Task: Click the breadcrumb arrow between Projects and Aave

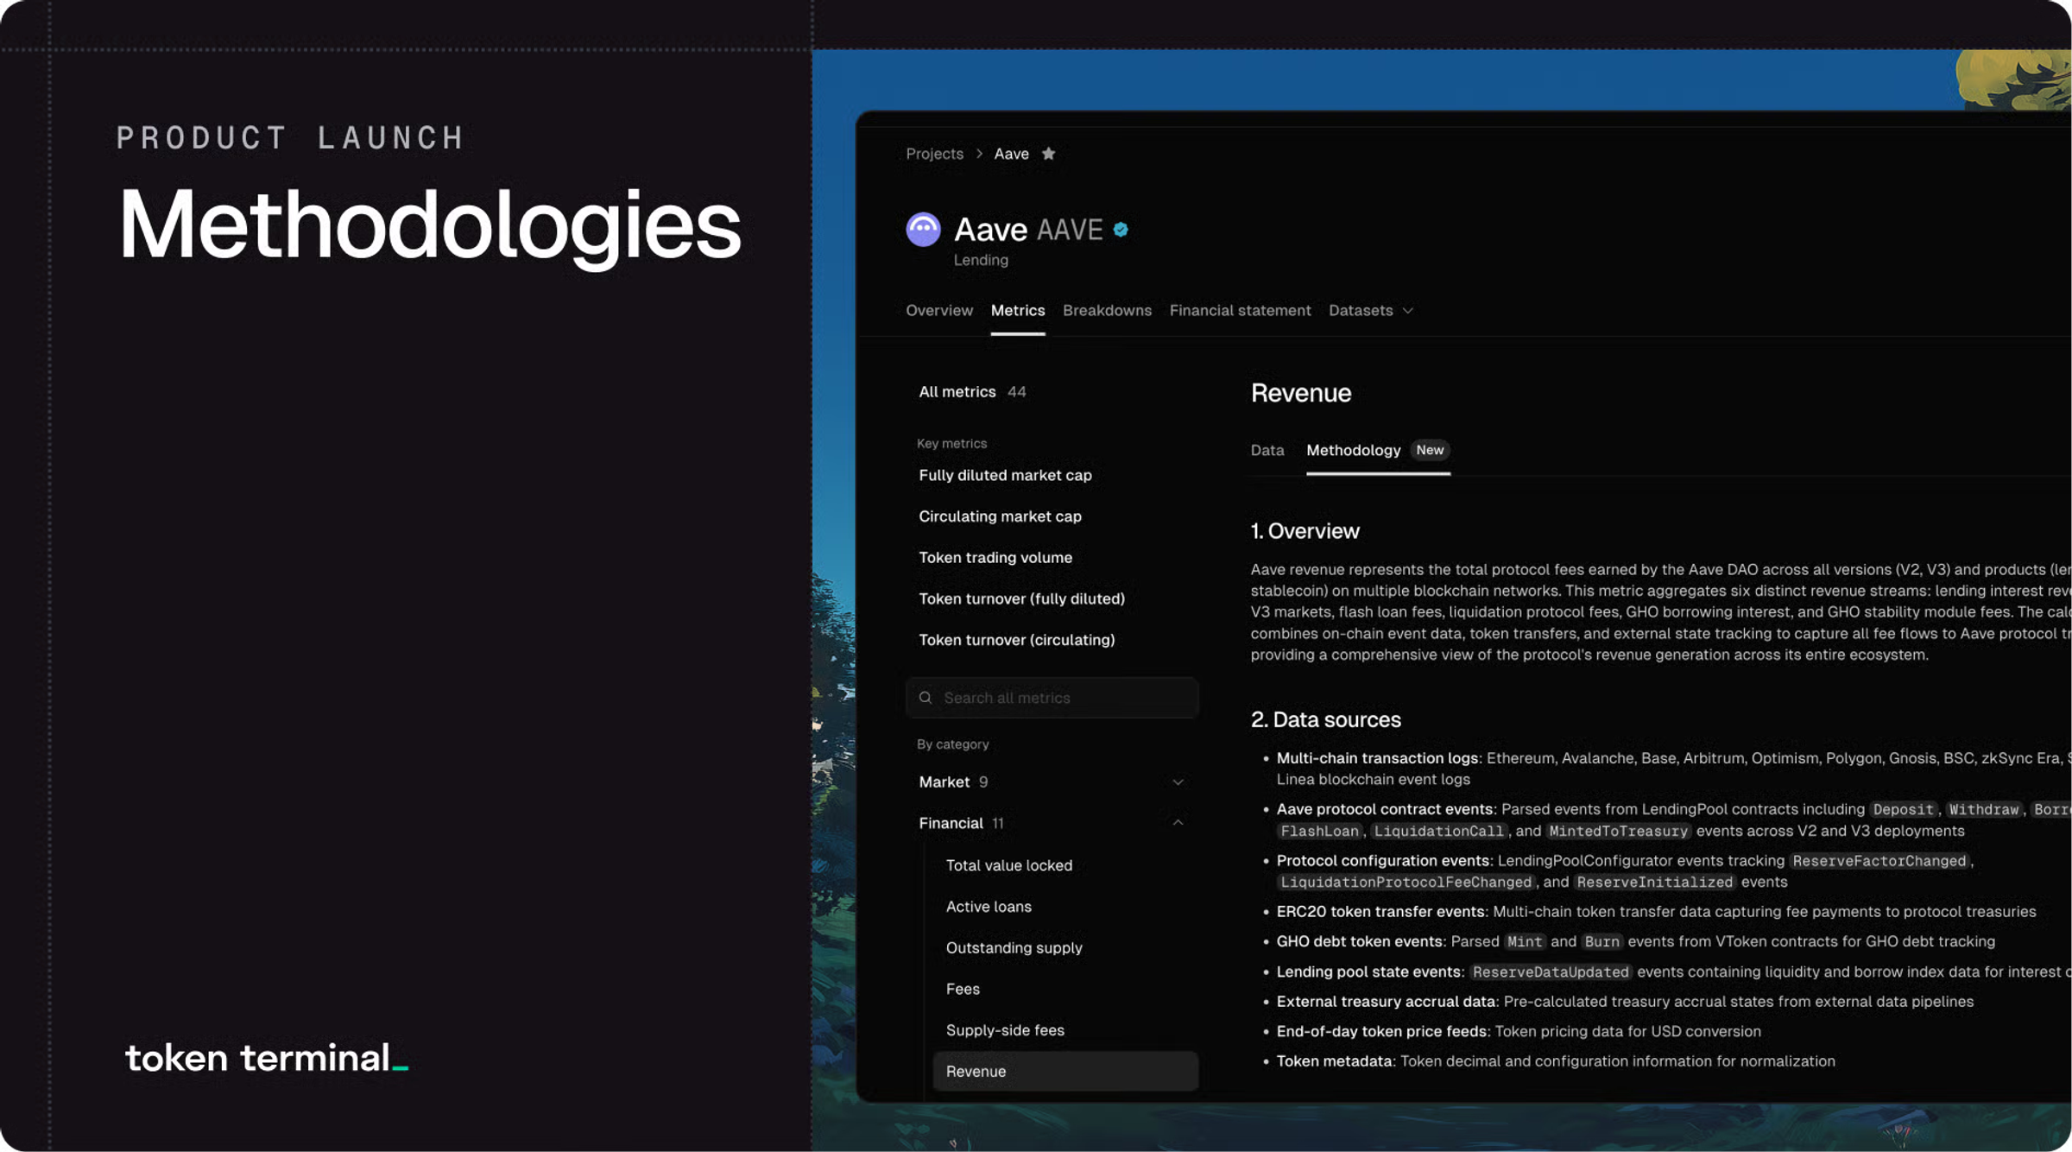Action: [979, 154]
